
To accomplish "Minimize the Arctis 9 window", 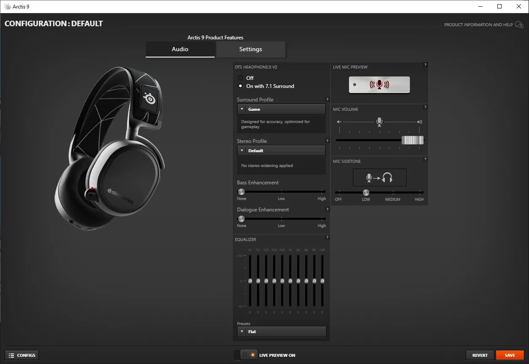I will [x=480, y=7].
